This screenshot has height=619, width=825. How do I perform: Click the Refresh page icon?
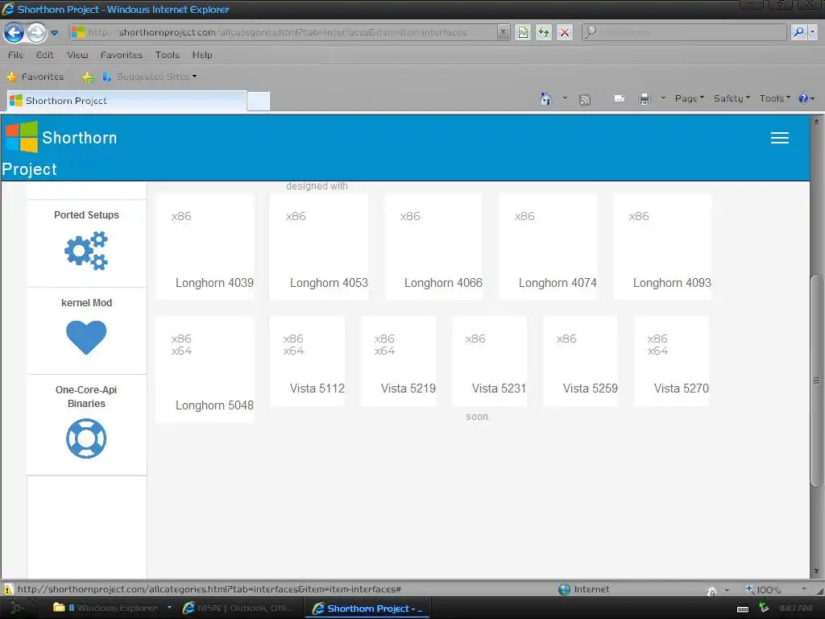click(544, 32)
